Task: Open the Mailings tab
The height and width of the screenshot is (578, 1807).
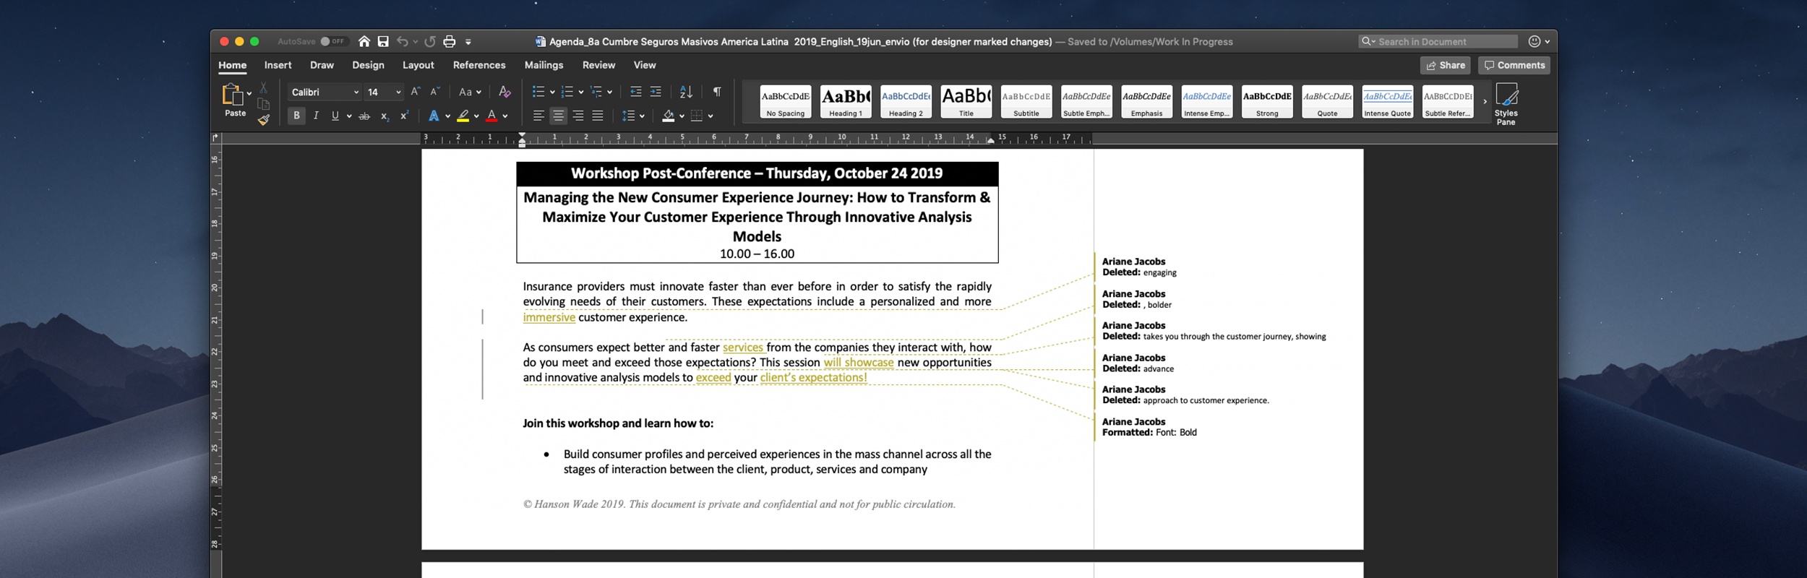Action: (544, 65)
